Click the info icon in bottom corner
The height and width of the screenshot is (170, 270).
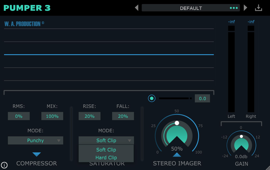tap(4, 165)
